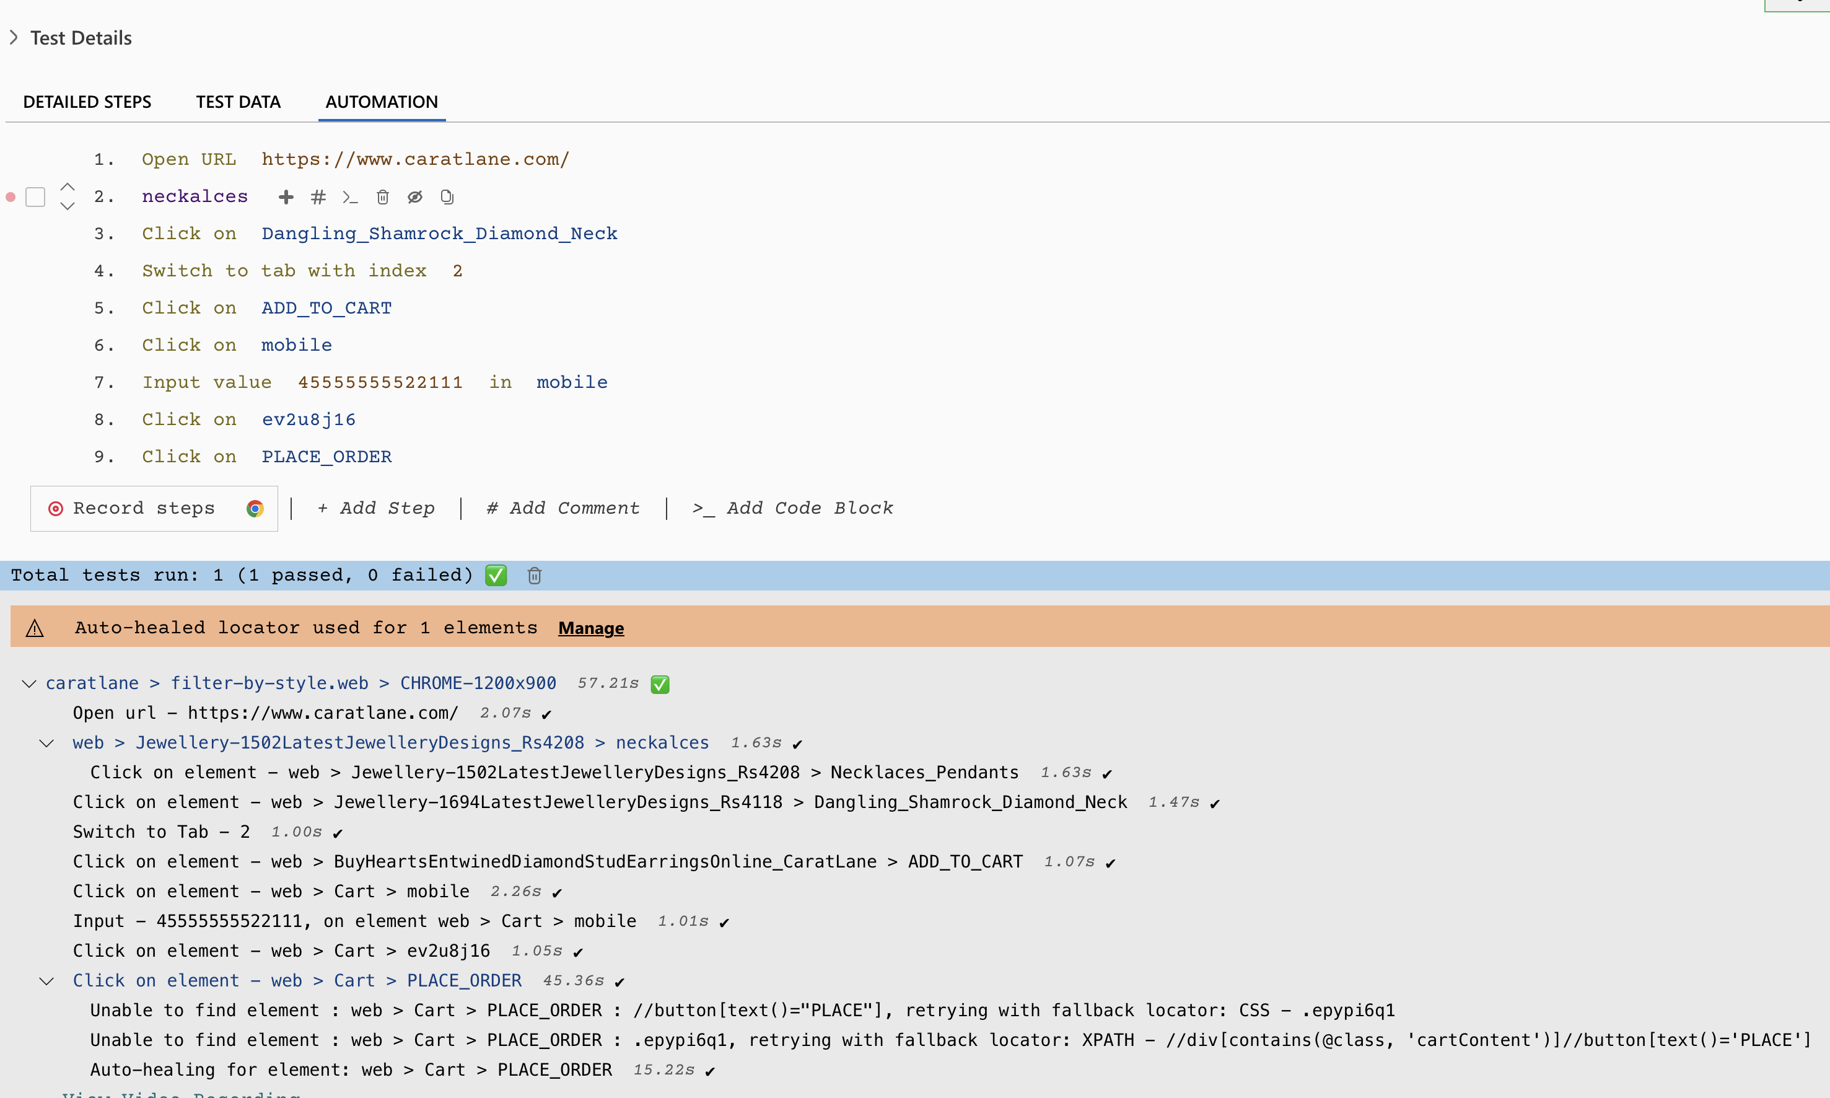Open the TEST DATA tab
This screenshot has height=1098, width=1830.
pos(238,102)
